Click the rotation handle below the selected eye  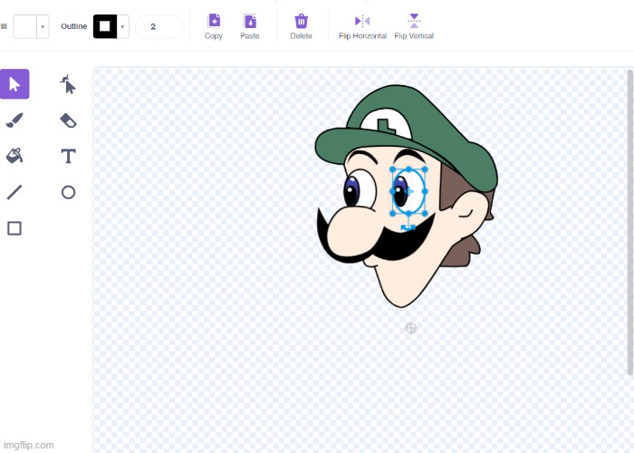tap(408, 228)
